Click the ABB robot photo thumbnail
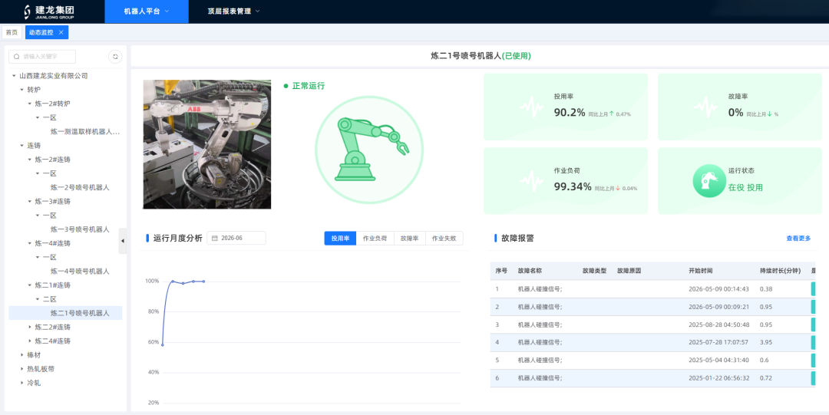This screenshot has height=415, width=829. [206, 144]
